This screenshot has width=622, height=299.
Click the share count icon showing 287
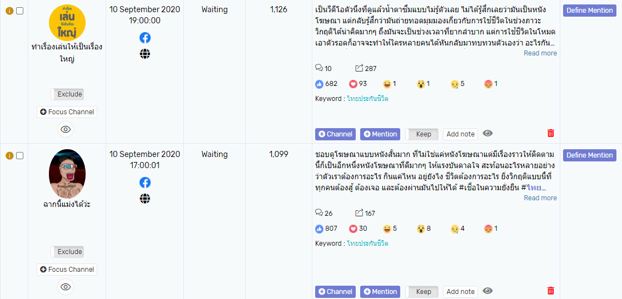point(359,68)
